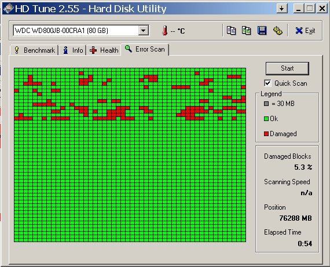Click the HD Tune title bar app icon
Image resolution: width=330 pixels, height=267 pixels.
pyautogui.click(x=9, y=9)
